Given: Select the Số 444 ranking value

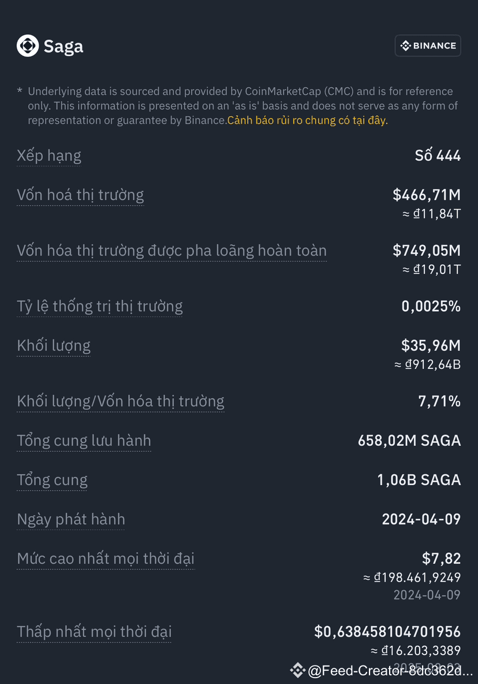Looking at the screenshot, I should [438, 155].
